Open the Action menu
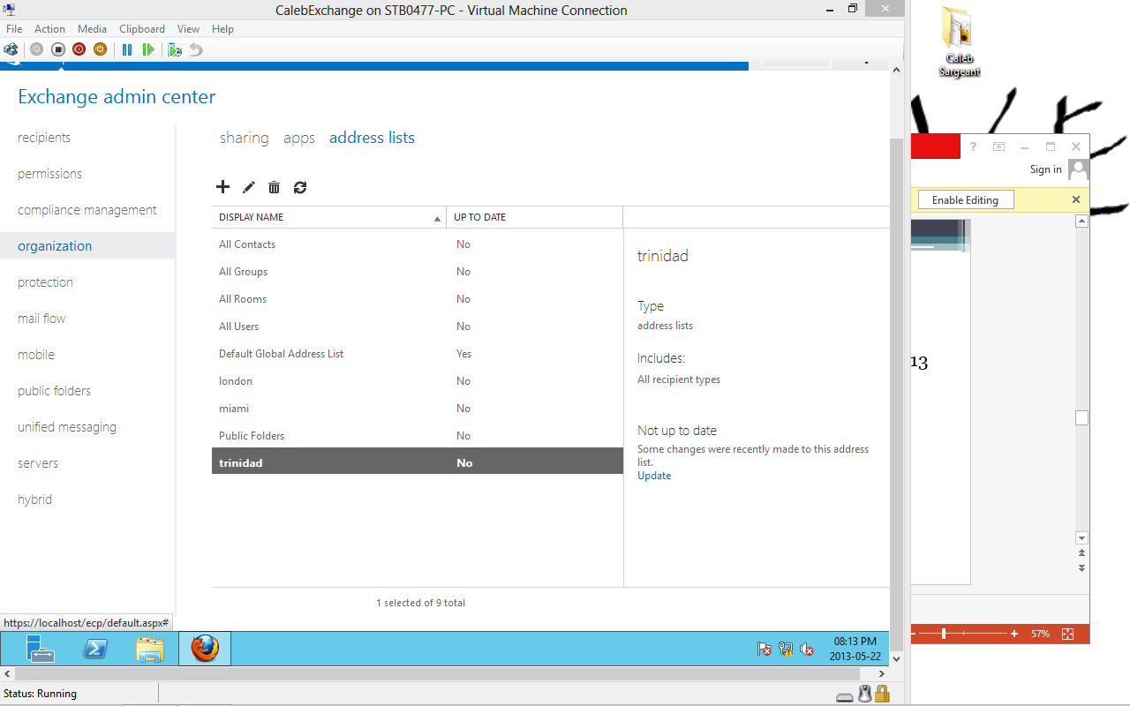The width and height of the screenshot is (1130, 706). (50, 29)
